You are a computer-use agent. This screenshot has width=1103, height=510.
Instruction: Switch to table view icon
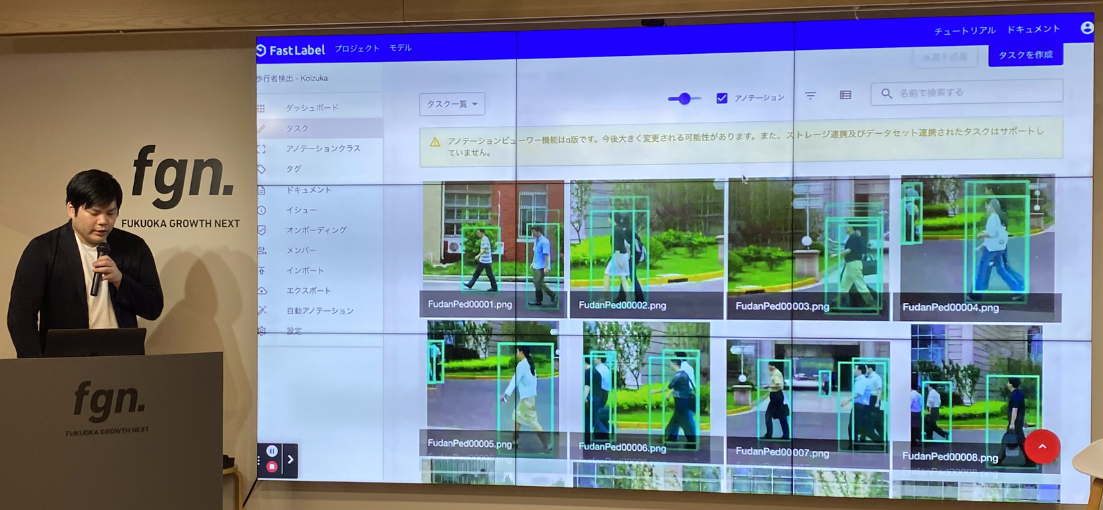[x=845, y=95]
